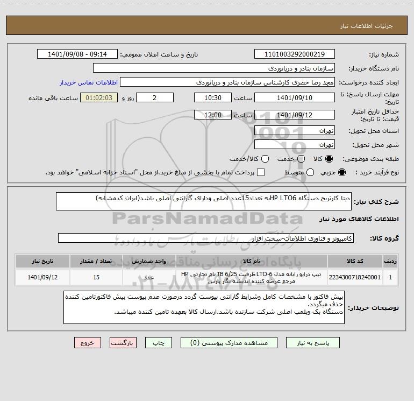
Task: Click the اطلاعات کالاهای مورد نیاز heading
Action: (x=359, y=219)
